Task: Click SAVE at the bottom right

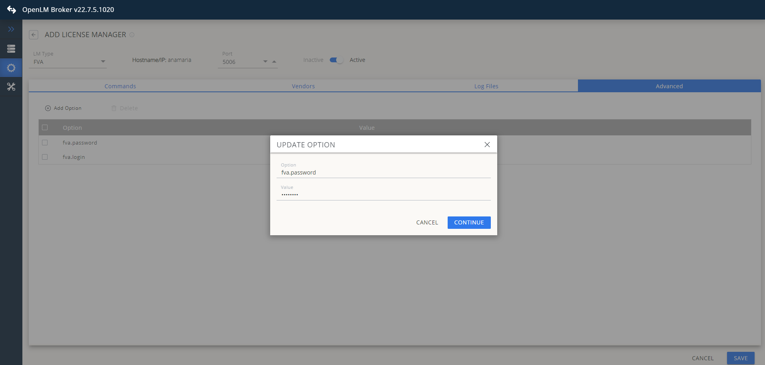Action: coord(741,358)
